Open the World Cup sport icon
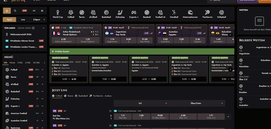Image resolution: width=271 pixels, height=129 pixels. (58, 14)
